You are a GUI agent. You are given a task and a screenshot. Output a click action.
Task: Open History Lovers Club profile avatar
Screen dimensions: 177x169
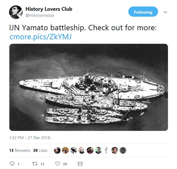[x=16, y=12]
